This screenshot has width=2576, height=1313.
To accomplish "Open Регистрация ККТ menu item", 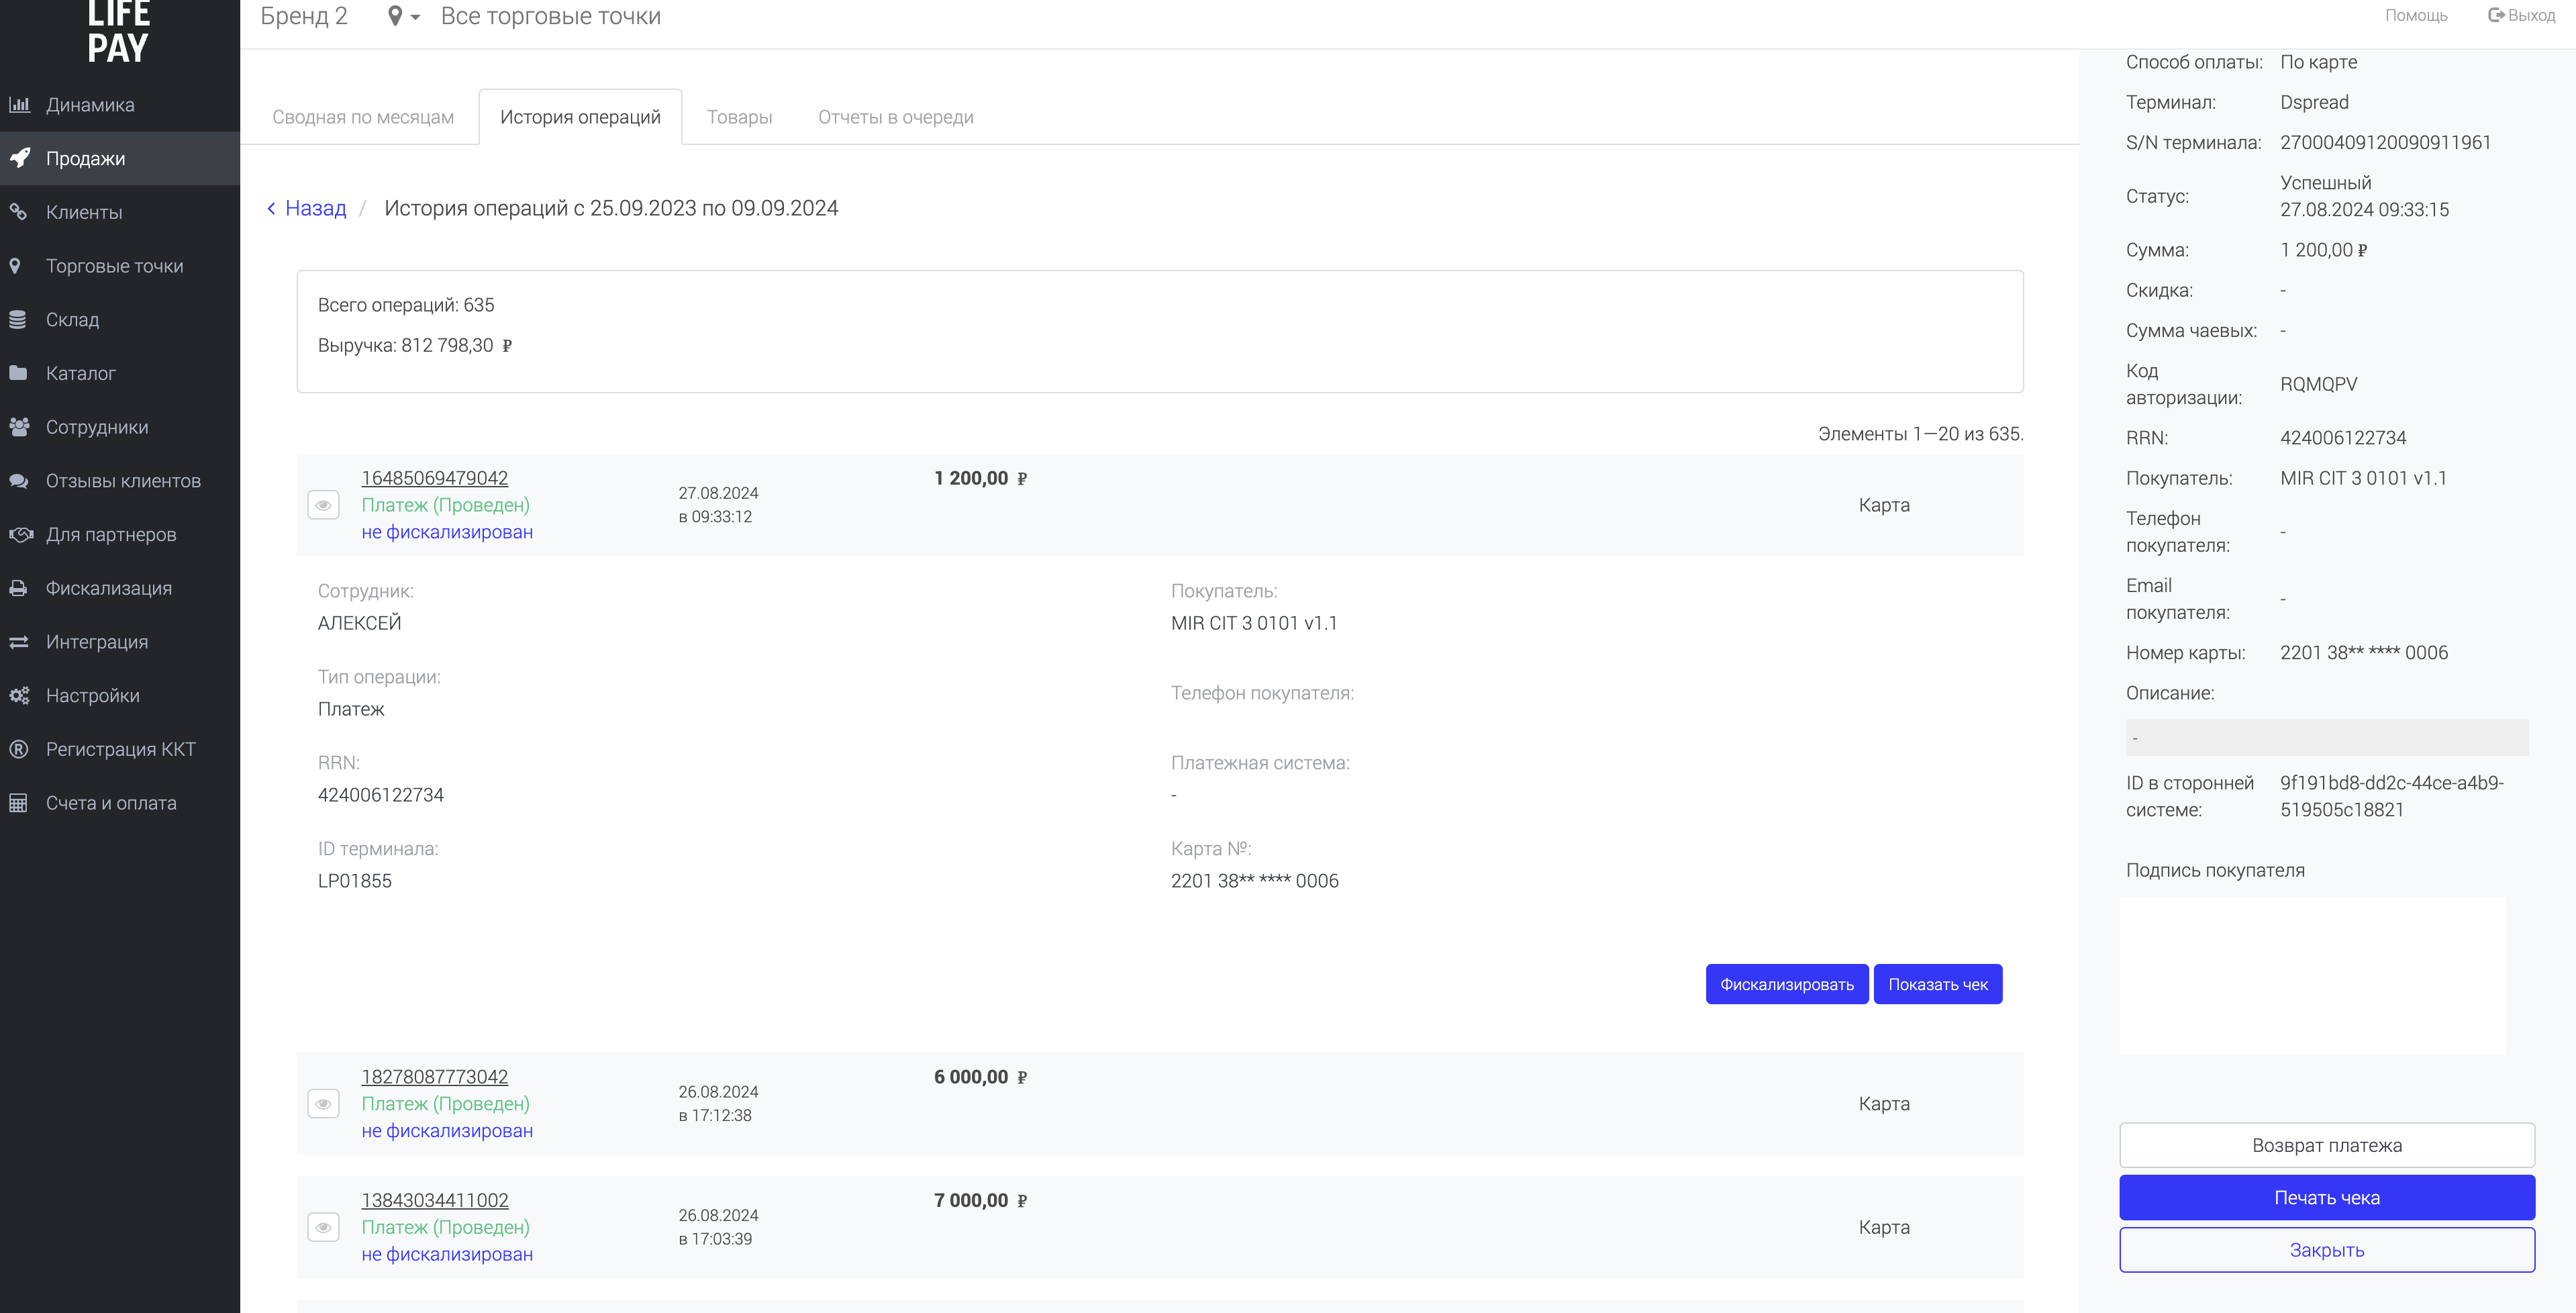I will (x=120, y=749).
